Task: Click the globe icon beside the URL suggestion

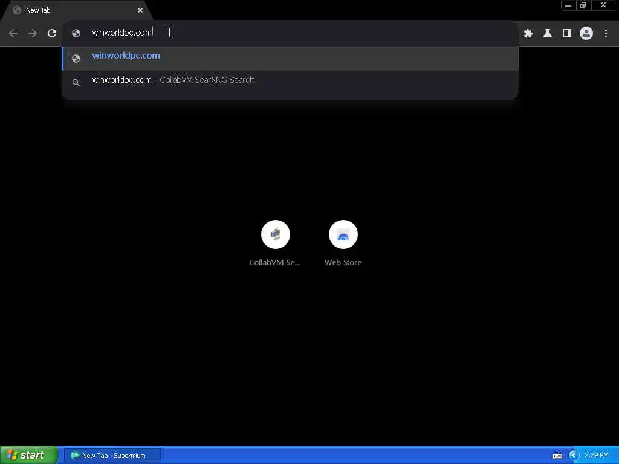Action: (x=76, y=59)
